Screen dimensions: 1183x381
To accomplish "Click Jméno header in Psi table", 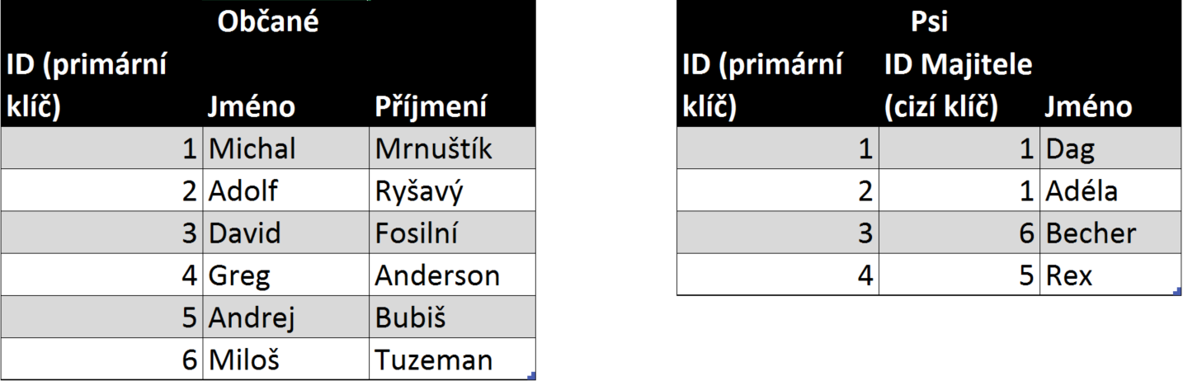I will (1088, 107).
